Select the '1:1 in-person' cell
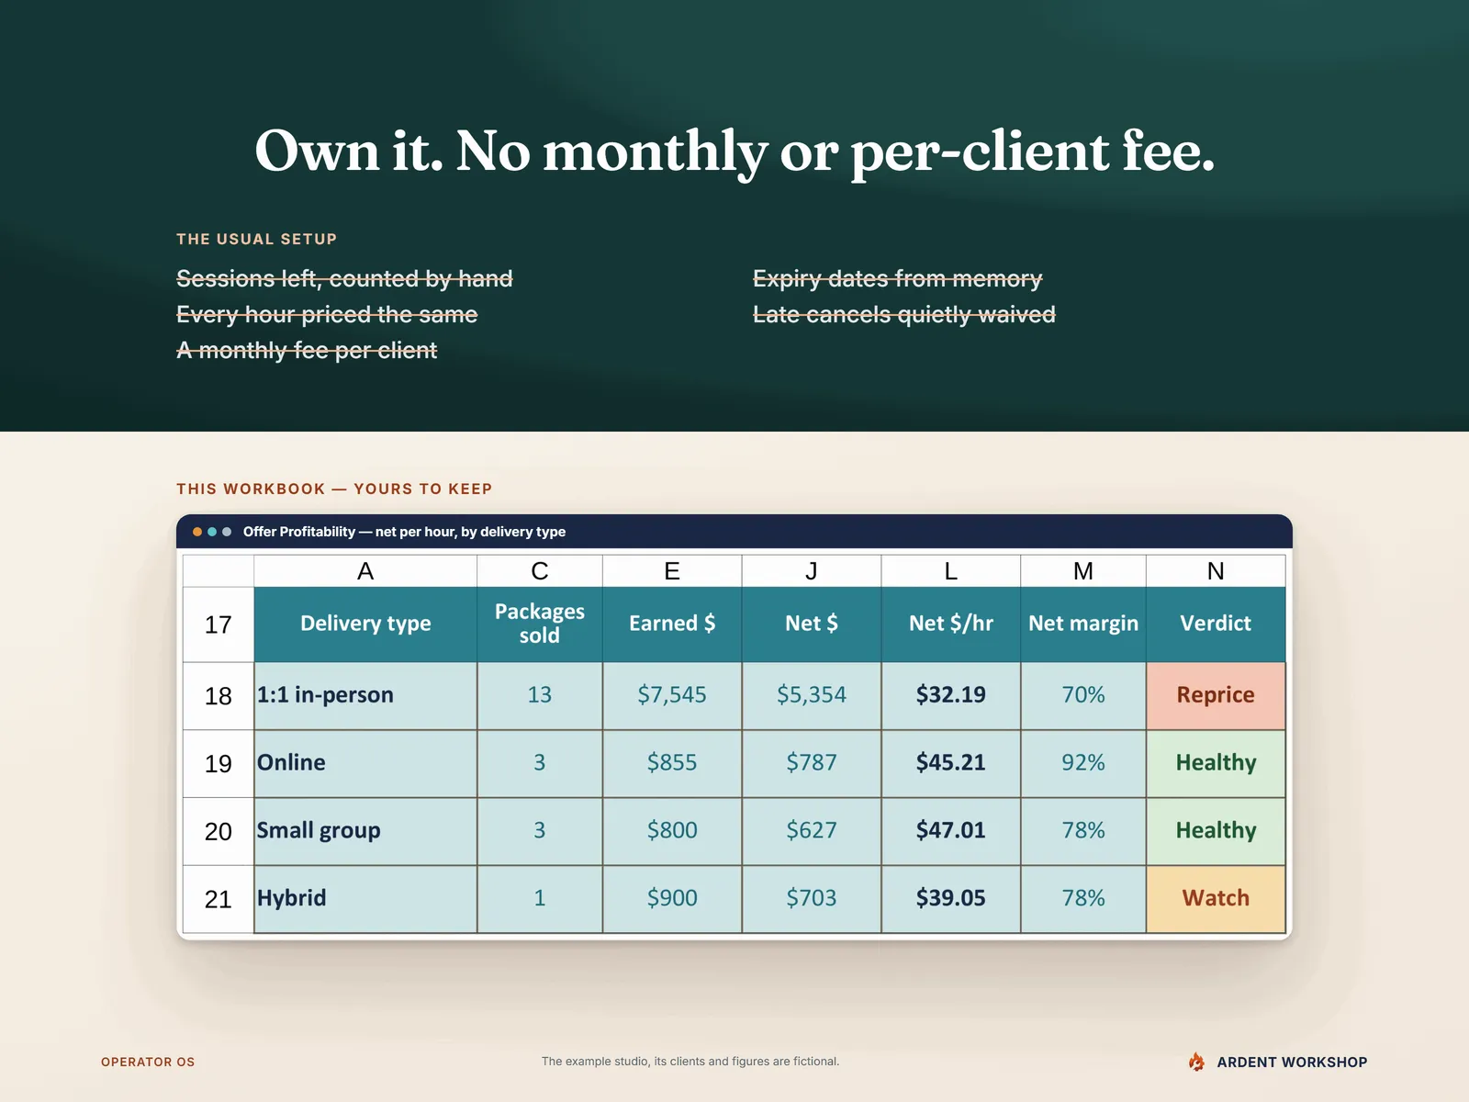This screenshot has height=1102, width=1469. pyautogui.click(x=365, y=696)
